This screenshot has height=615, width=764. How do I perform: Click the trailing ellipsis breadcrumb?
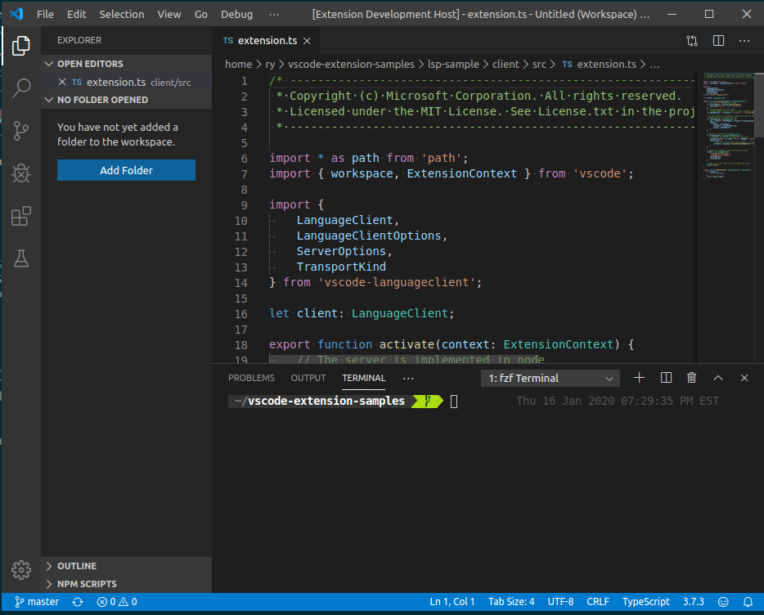[655, 65]
